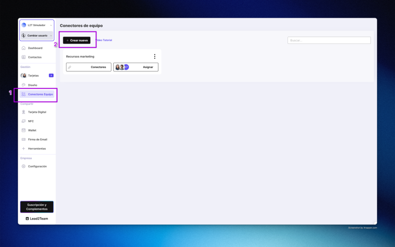Screen dimensions: 395x247
Task: Click the Tarjeta Digital icon
Action: (24, 112)
